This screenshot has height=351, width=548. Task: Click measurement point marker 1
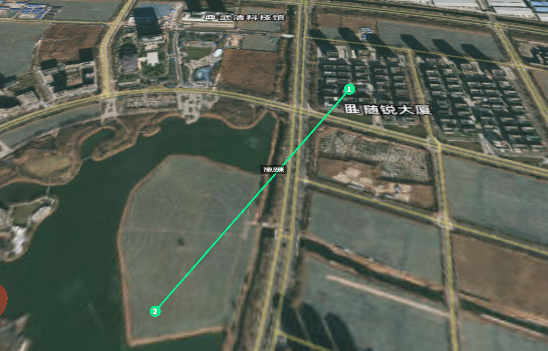(x=348, y=89)
